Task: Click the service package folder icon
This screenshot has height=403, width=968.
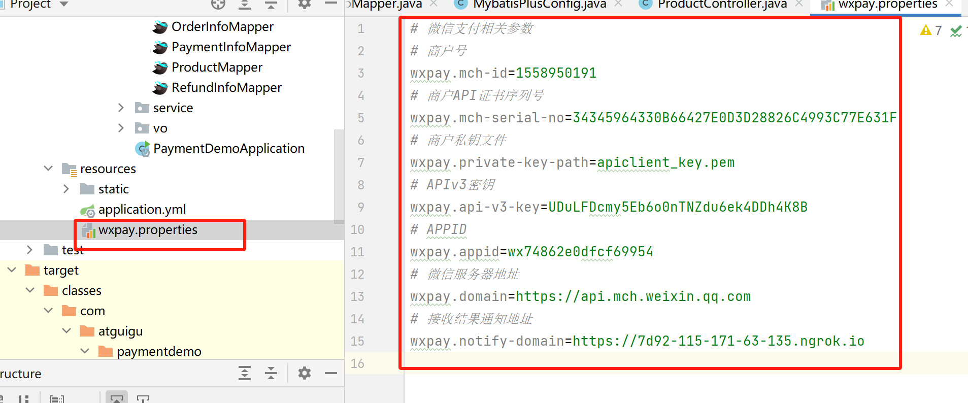Action: [142, 108]
